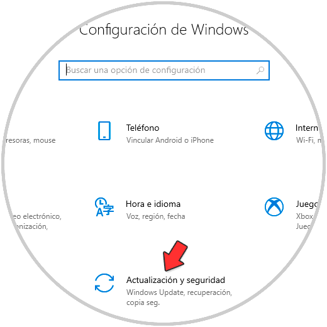The width and height of the screenshot is (327, 327).
Task: Click the Configuración de Windows heading
Action: 164,30
